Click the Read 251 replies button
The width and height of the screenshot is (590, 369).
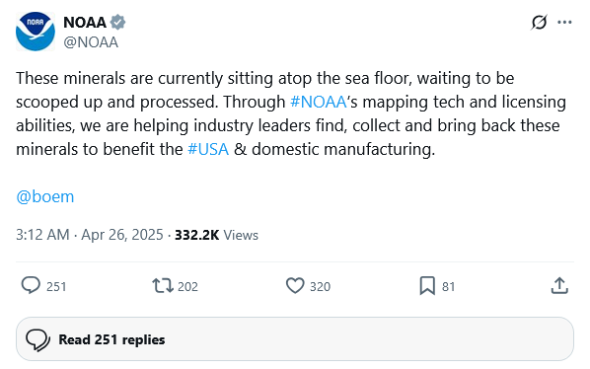295,339
